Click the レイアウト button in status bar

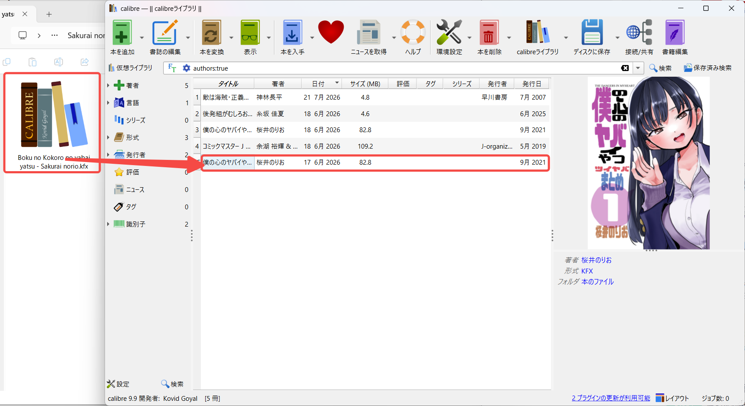tap(672, 398)
